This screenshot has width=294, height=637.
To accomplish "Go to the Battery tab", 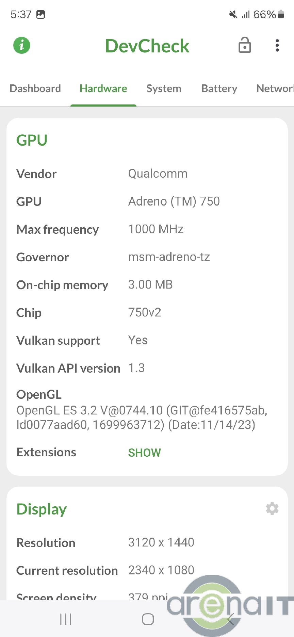I will [219, 89].
